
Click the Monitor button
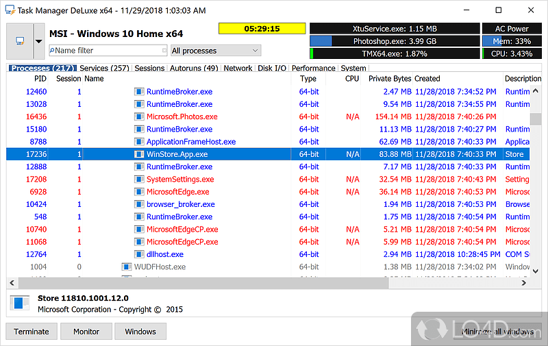tap(86, 332)
